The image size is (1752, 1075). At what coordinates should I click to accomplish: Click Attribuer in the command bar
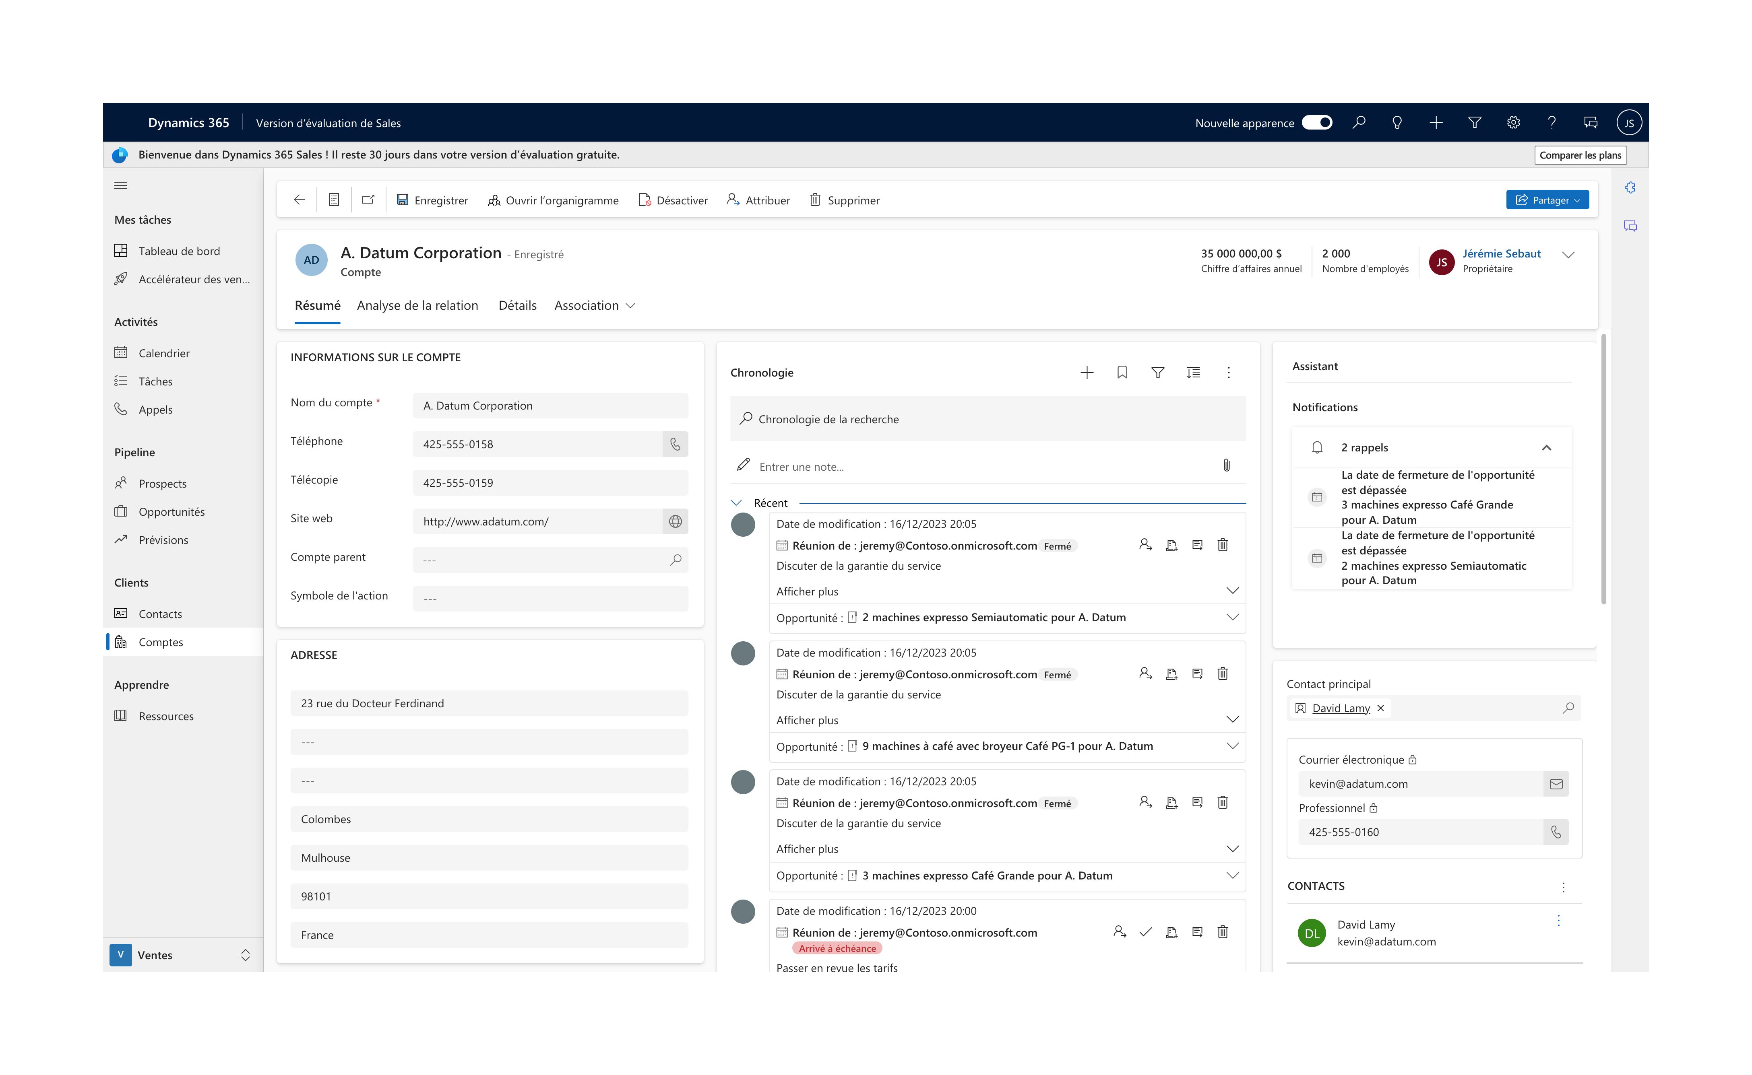[758, 200]
